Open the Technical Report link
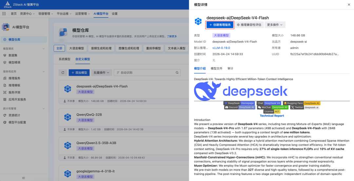The width and height of the screenshot is (354, 181). pos(272,116)
